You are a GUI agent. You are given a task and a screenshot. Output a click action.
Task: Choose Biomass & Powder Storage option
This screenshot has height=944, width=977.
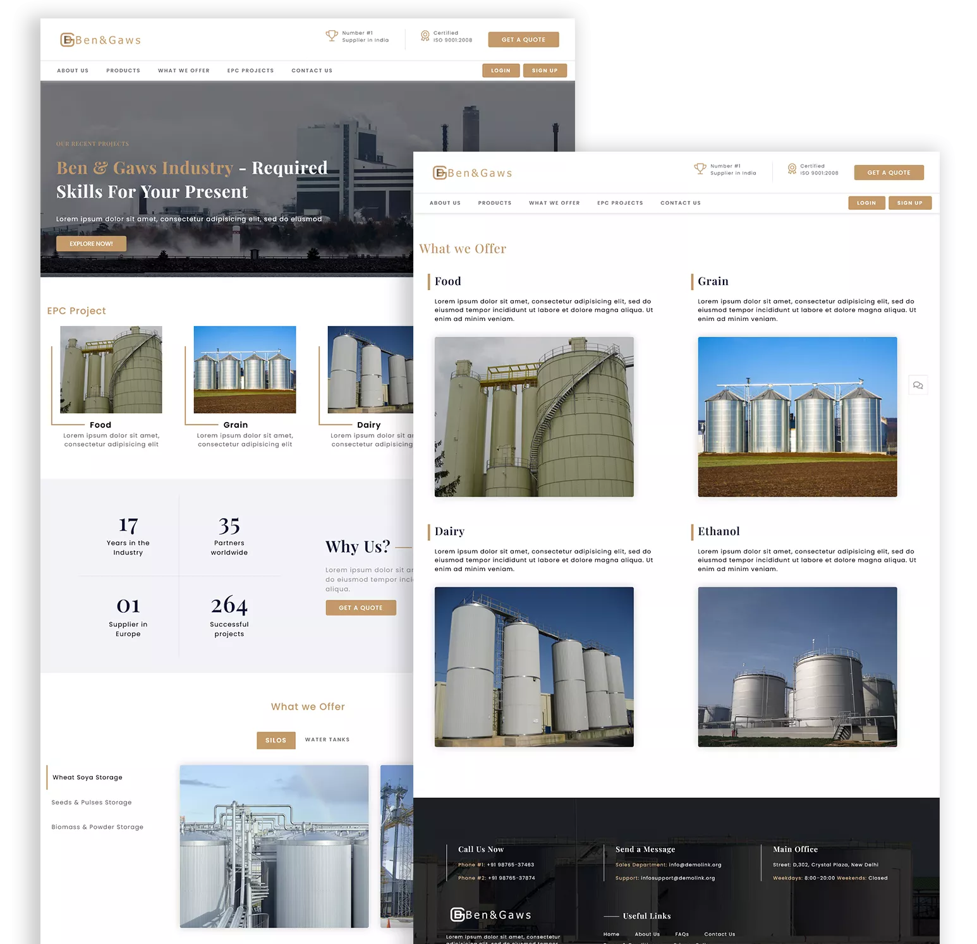[x=97, y=827]
